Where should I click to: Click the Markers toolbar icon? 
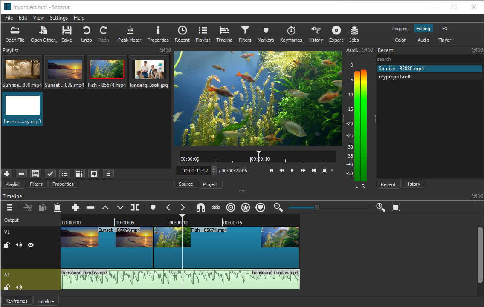[266, 34]
